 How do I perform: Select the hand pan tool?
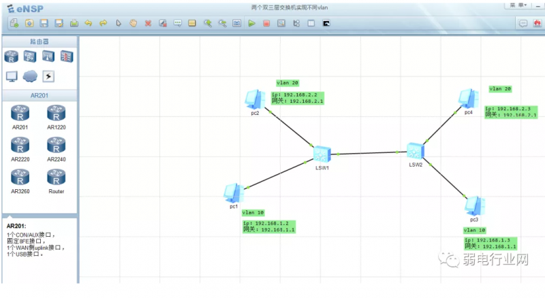coord(133,23)
